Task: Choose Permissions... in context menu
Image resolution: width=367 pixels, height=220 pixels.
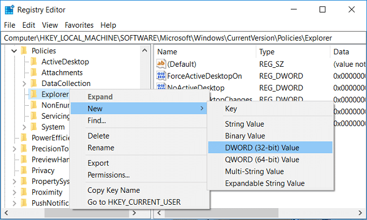Action: tap(138, 175)
